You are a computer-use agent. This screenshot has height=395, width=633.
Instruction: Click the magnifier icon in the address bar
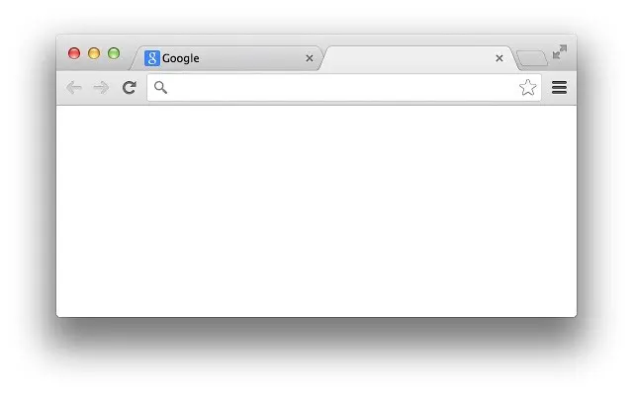[x=160, y=88]
